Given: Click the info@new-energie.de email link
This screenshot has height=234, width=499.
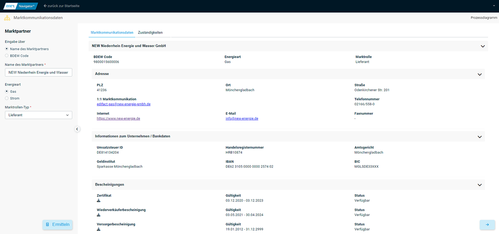Looking at the screenshot, I should (242, 119).
